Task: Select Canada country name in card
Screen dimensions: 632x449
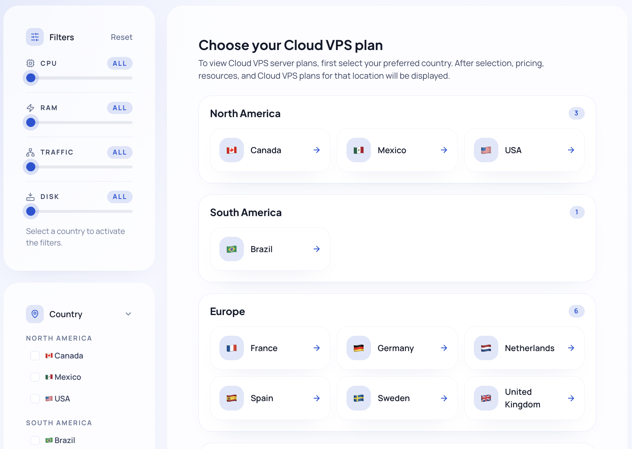Action: (x=266, y=150)
